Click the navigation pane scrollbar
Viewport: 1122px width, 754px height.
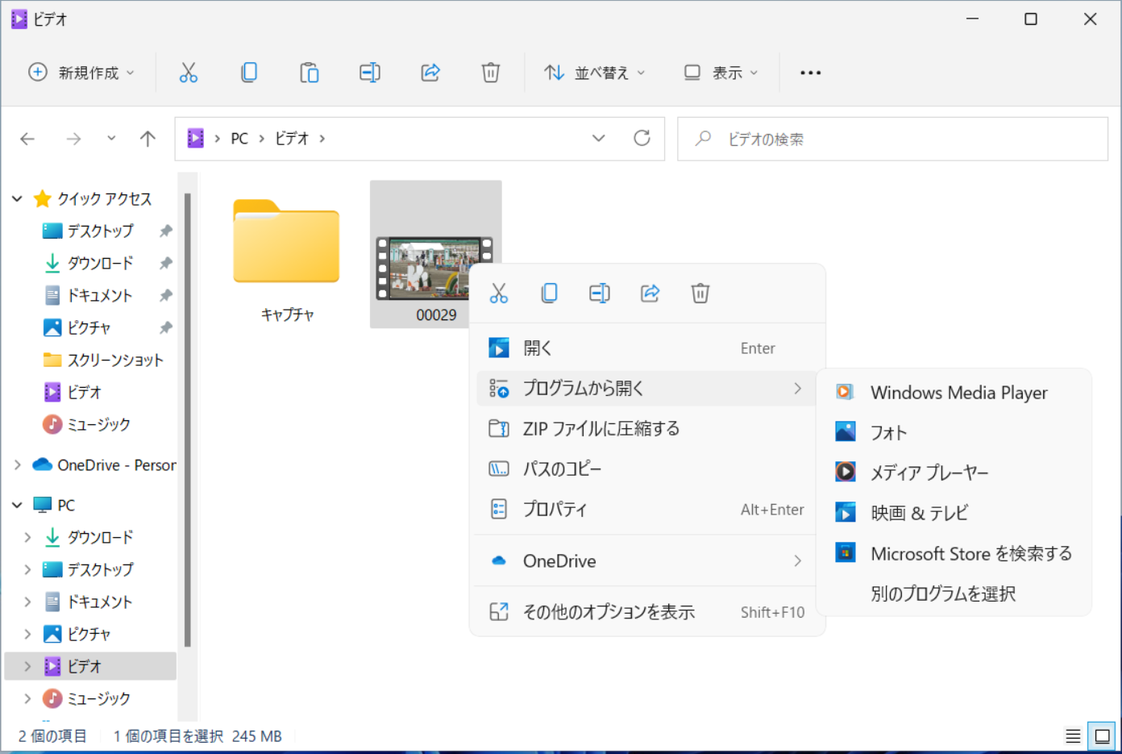pyautogui.click(x=187, y=419)
